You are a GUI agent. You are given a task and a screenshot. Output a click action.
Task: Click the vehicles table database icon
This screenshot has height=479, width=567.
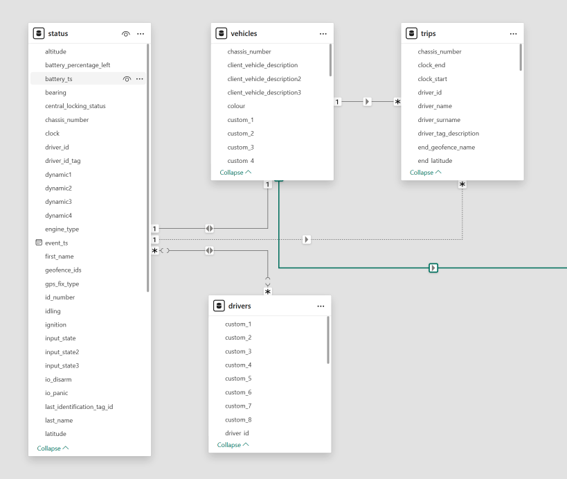pyautogui.click(x=222, y=33)
